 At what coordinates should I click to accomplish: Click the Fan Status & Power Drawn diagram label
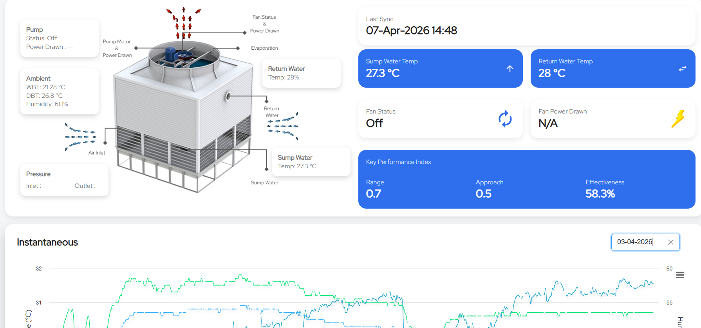[x=265, y=24]
